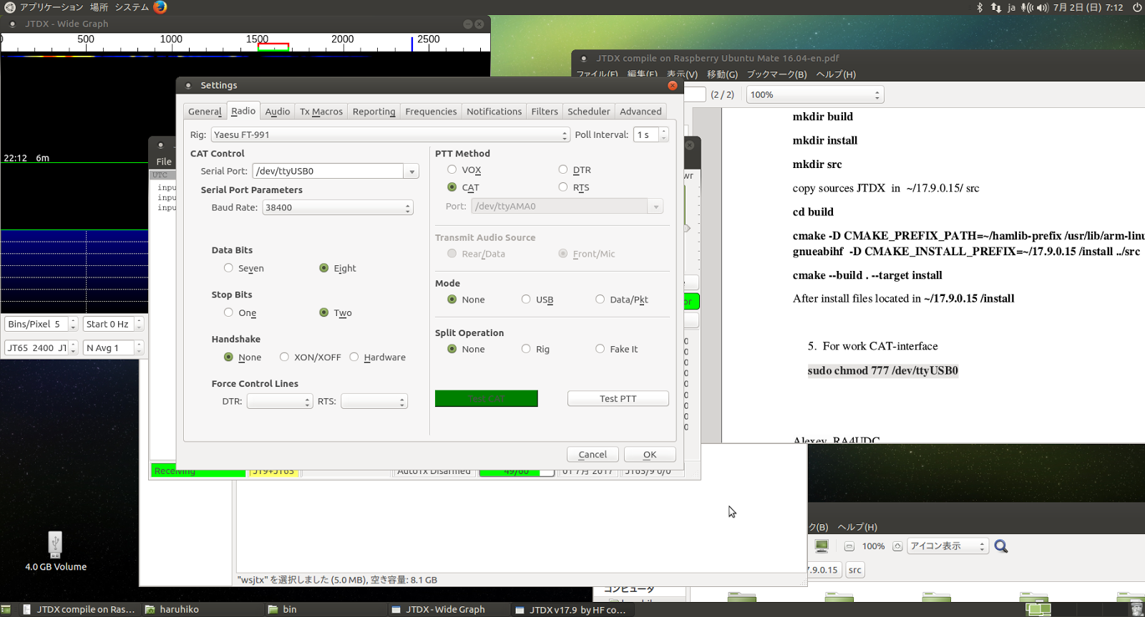Open the places menu in the top panel
This screenshot has height=617, width=1145.
pos(99,7)
